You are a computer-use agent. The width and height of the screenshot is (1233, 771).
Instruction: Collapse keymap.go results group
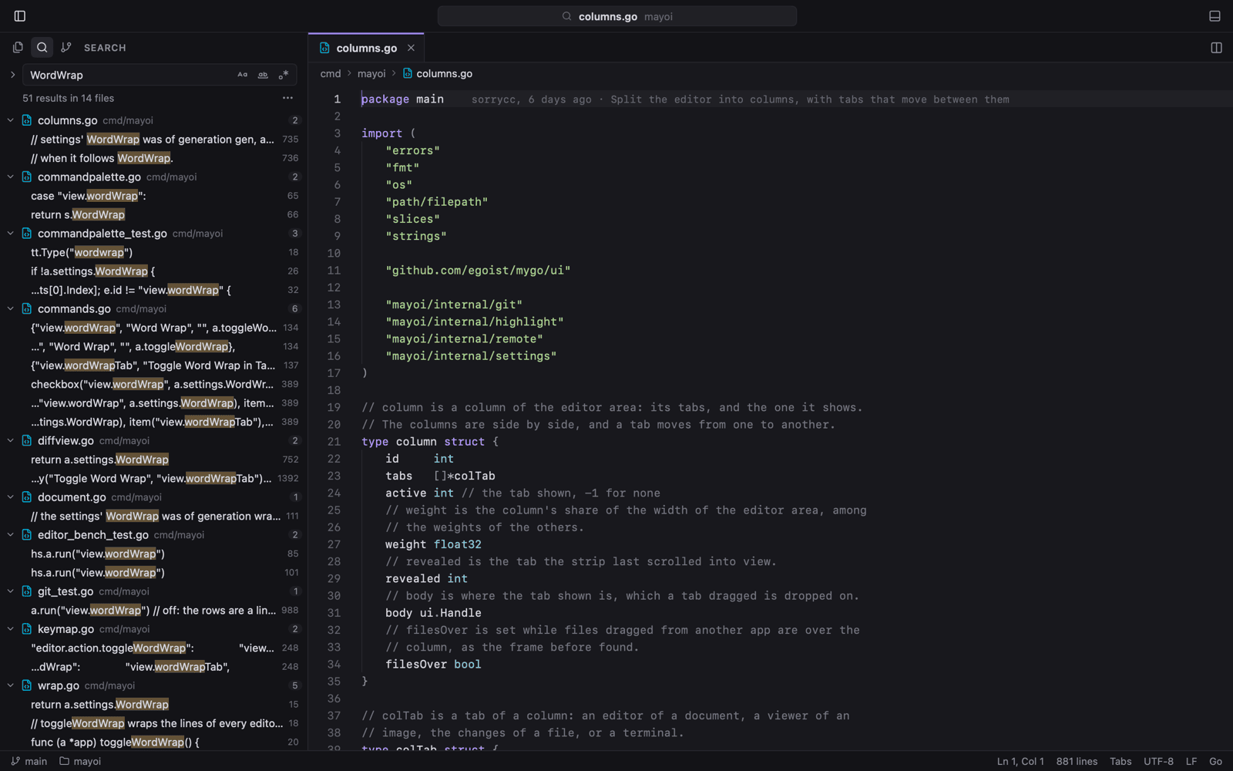(11, 629)
